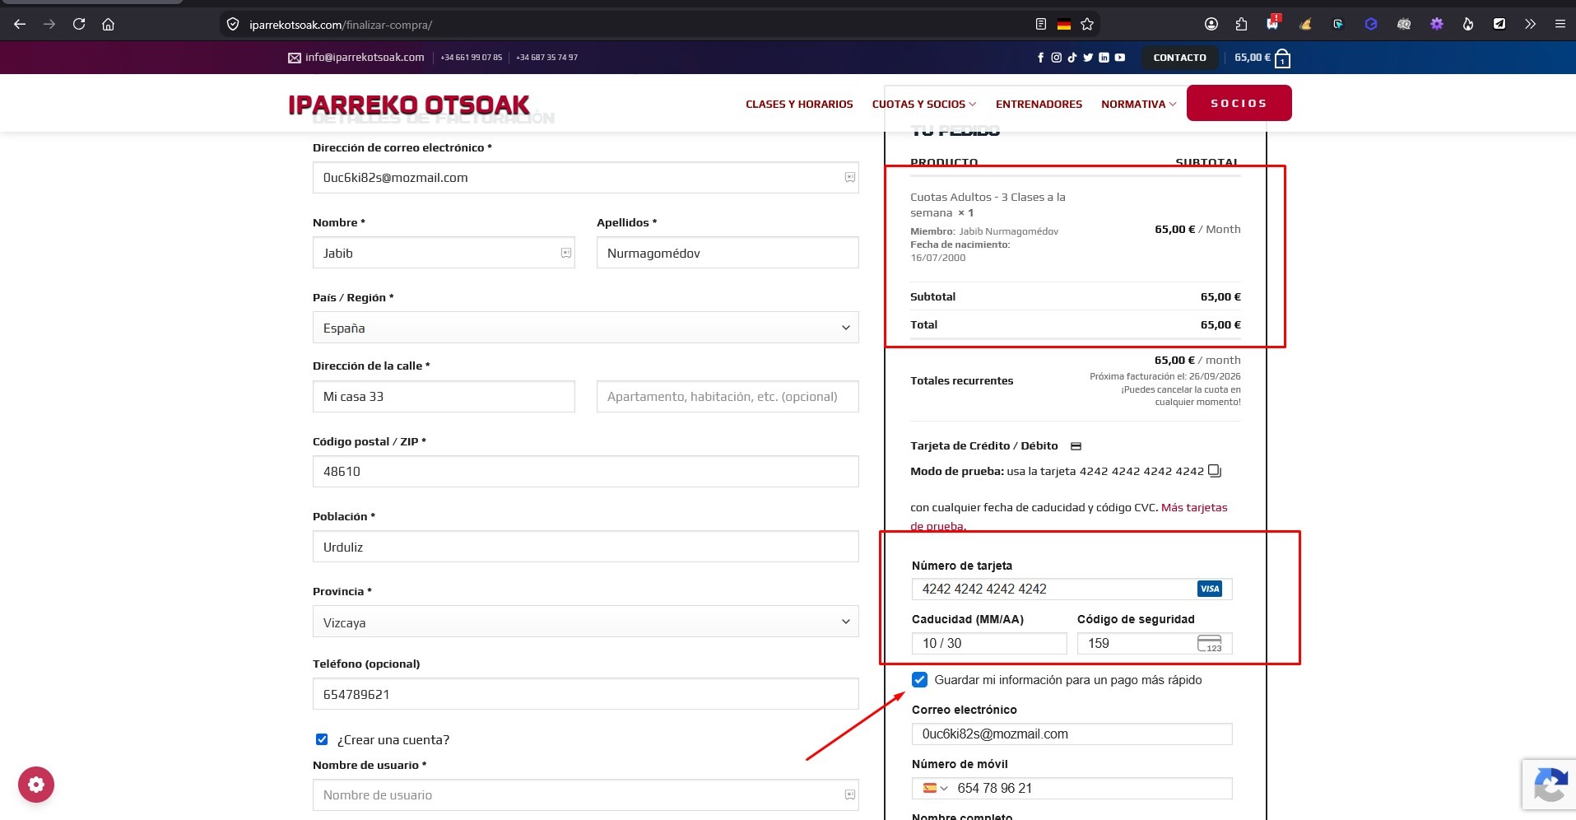Open the mobile country flag selector
Image resolution: width=1576 pixels, height=820 pixels.
(935, 788)
